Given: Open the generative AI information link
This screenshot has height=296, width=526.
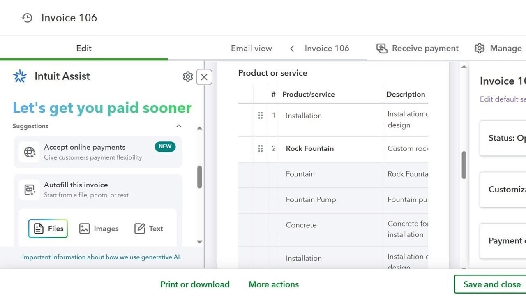Looking at the screenshot, I should click(x=102, y=257).
